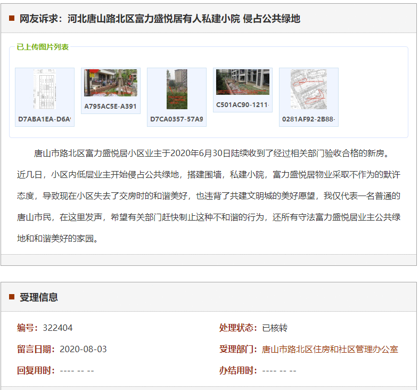419x390 pixels.
Task: Click the status value 已核转
Action: click(x=275, y=328)
